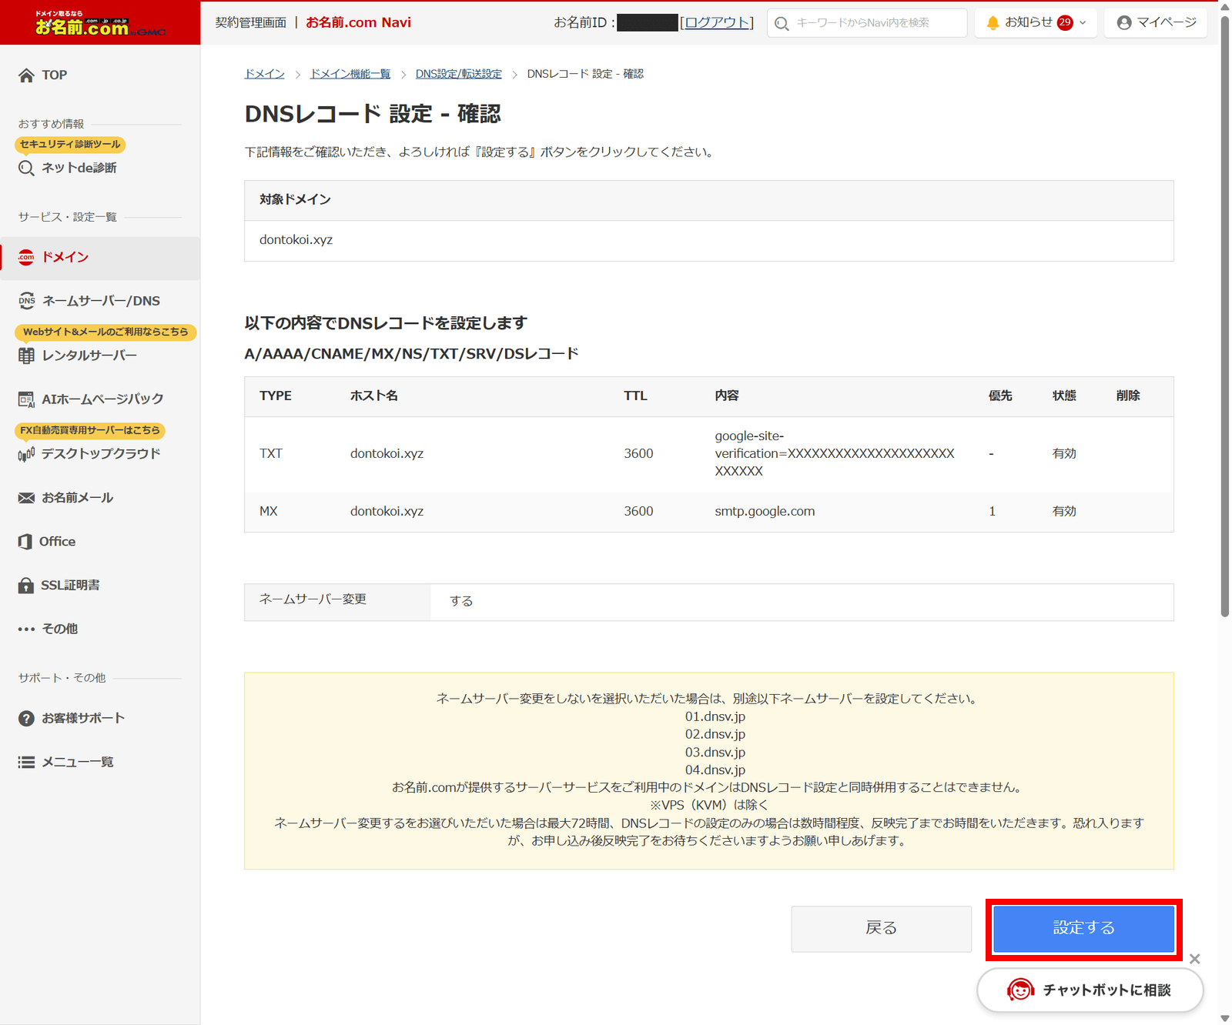1232x1025 pixels.
Task: Open メニュー一覧 list icon
Action: [x=26, y=763]
